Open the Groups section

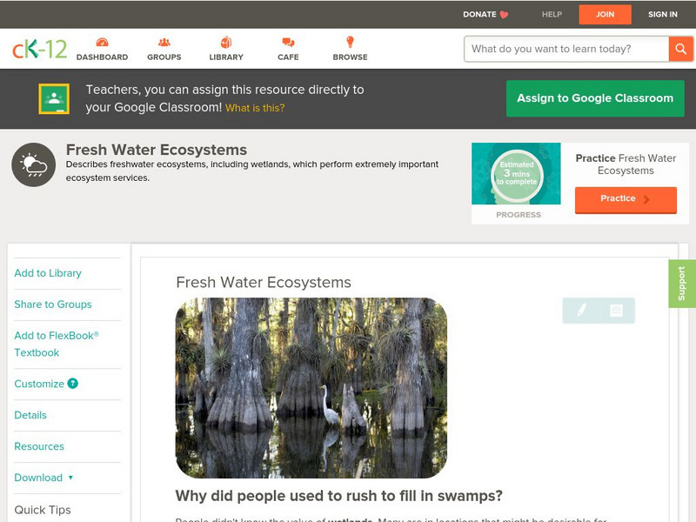[x=164, y=49]
